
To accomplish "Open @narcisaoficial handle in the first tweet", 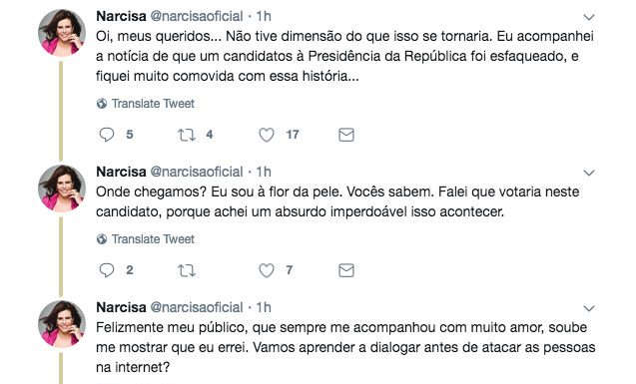I will pyautogui.click(x=197, y=16).
